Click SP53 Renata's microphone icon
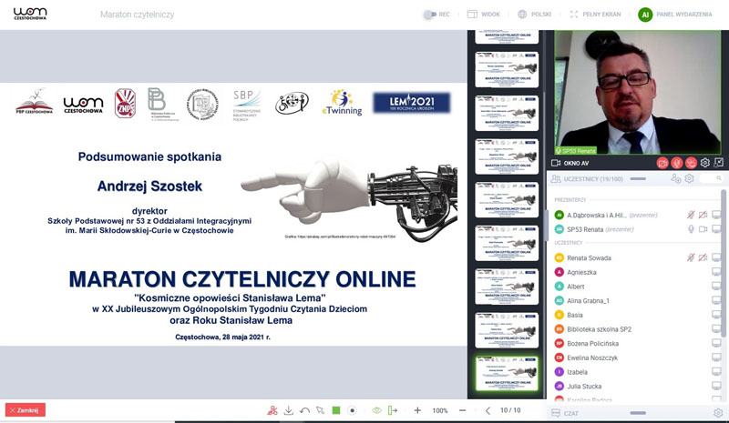 tap(690, 229)
